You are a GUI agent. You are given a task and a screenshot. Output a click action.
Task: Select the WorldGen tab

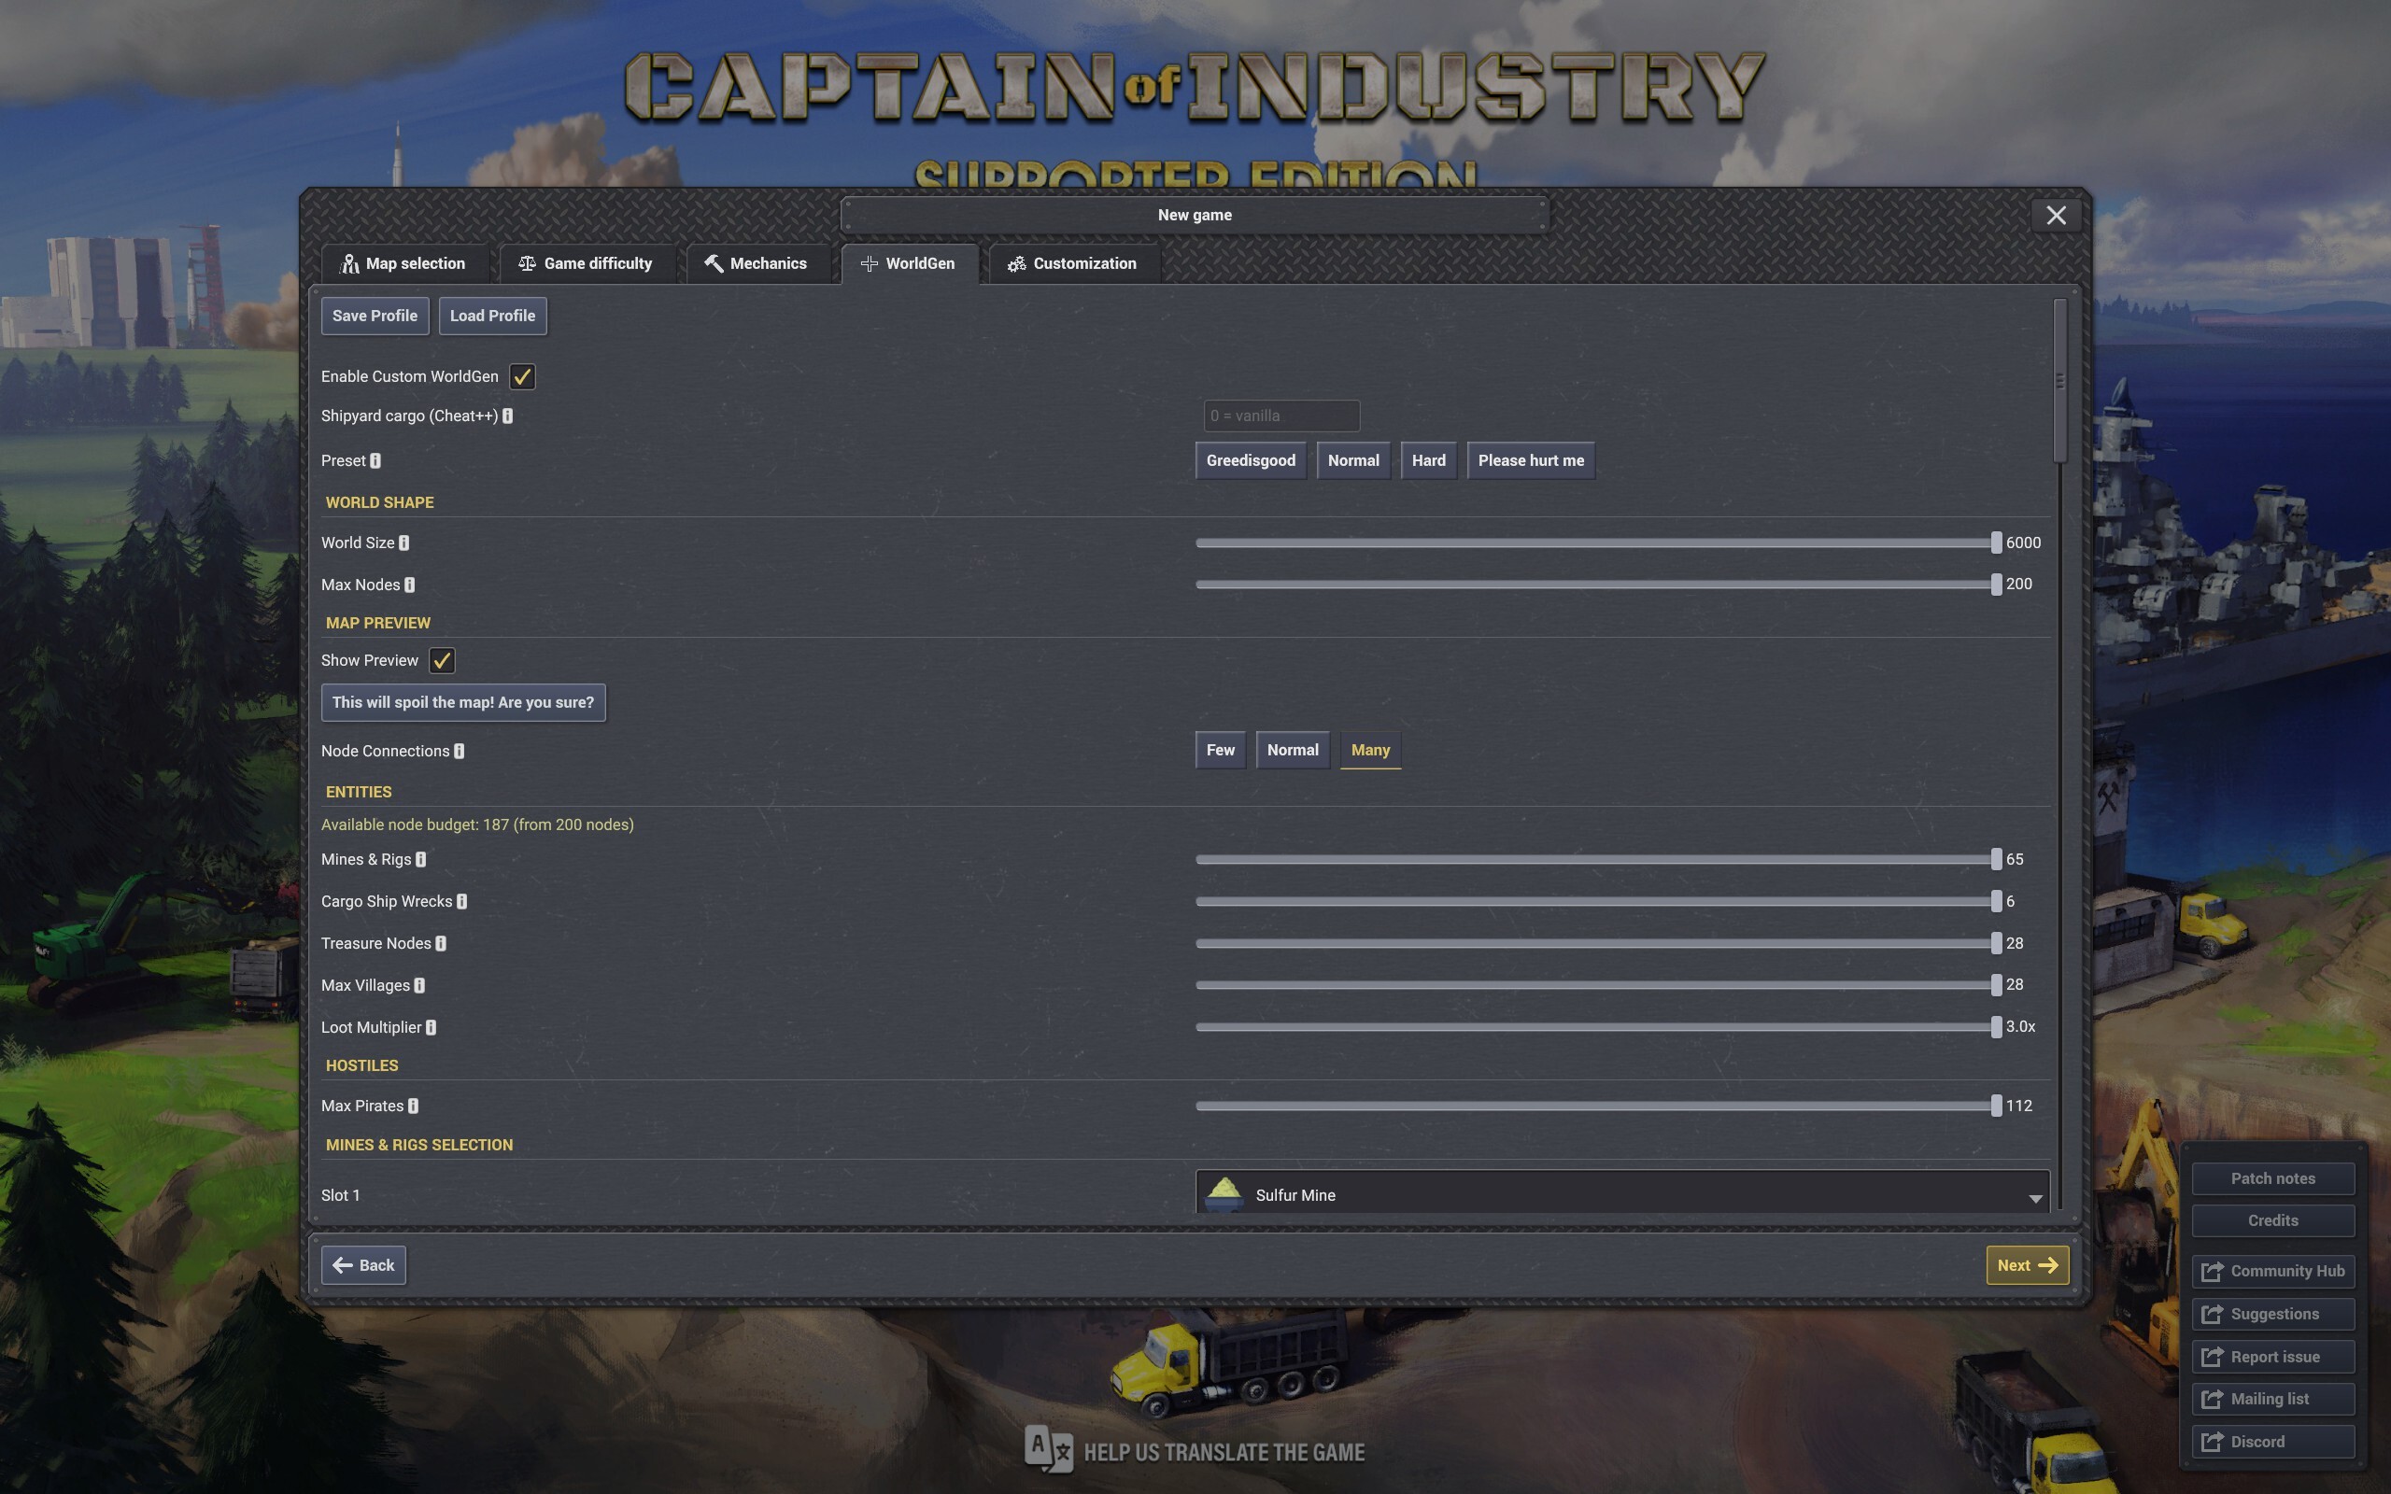pos(910,264)
